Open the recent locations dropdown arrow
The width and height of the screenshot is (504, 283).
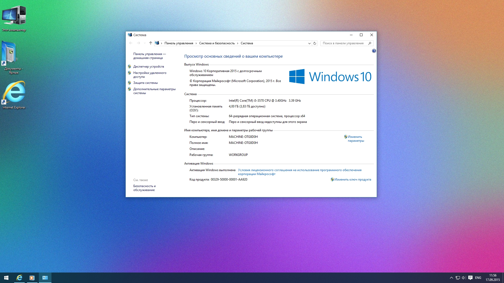click(x=145, y=43)
